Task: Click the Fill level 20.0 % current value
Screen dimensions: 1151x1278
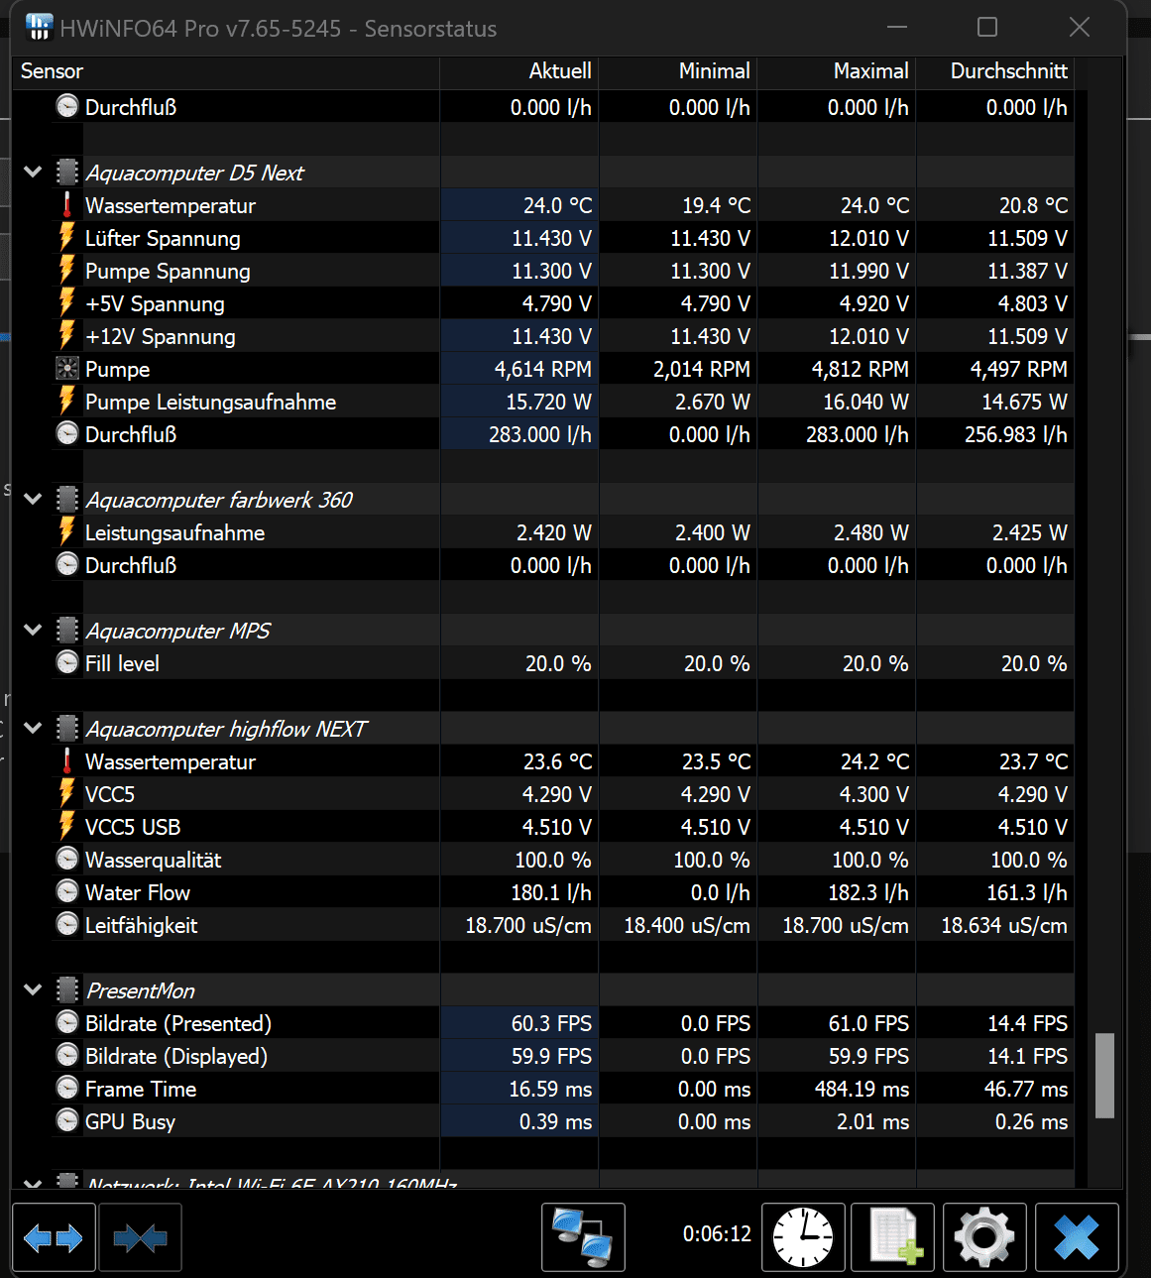Action: click(557, 663)
